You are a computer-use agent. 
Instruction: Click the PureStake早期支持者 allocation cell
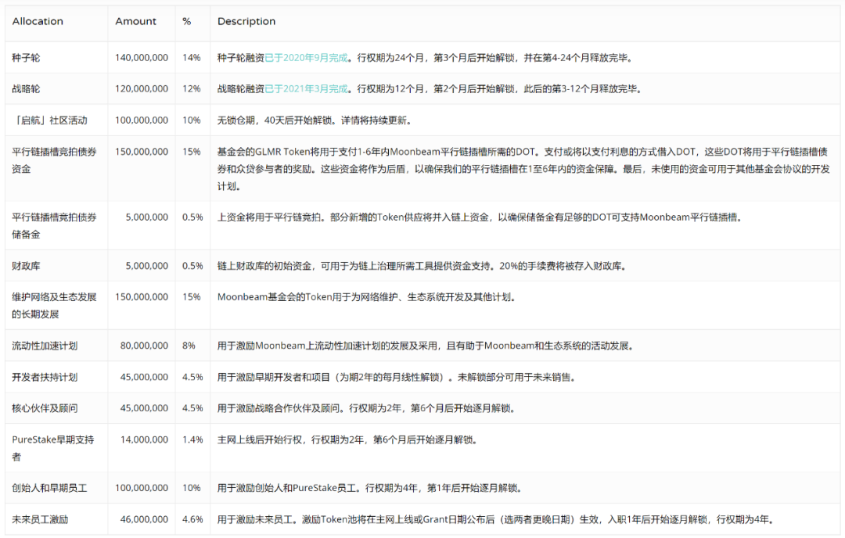click(x=53, y=448)
